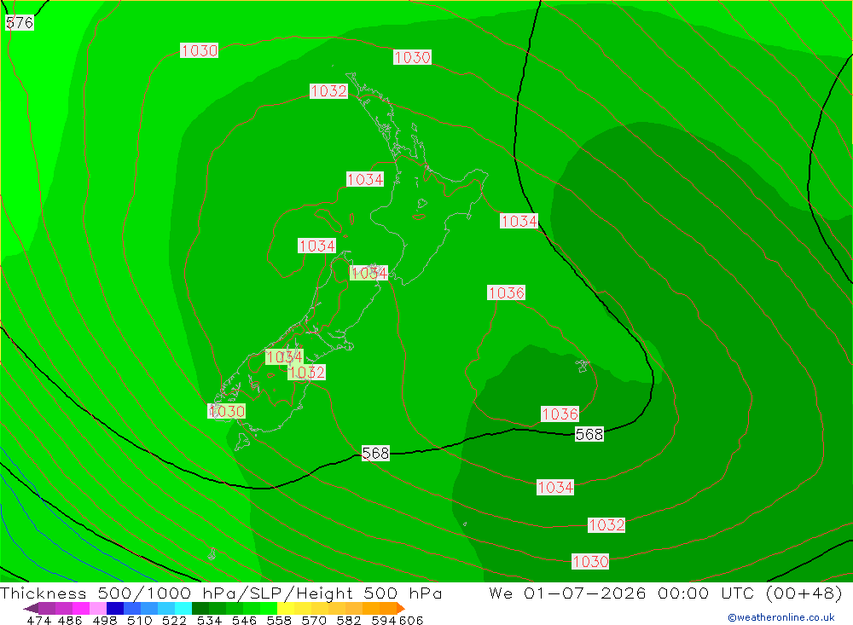The height and width of the screenshot is (625, 853).
Task: Click the 1034 label east of North Island's East Cape
Action: pos(519,221)
